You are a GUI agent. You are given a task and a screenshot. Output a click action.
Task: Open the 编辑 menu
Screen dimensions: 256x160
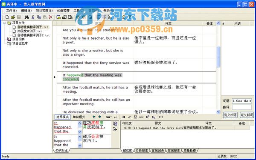[26, 10]
